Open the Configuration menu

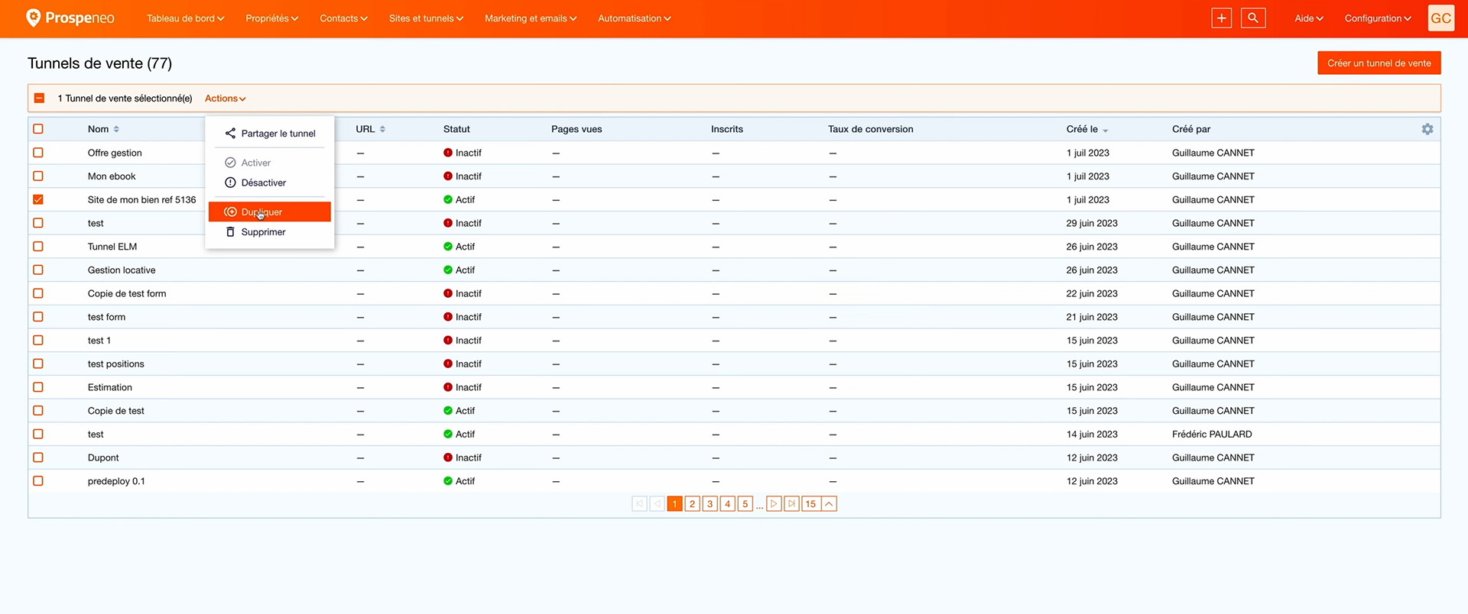point(1378,18)
